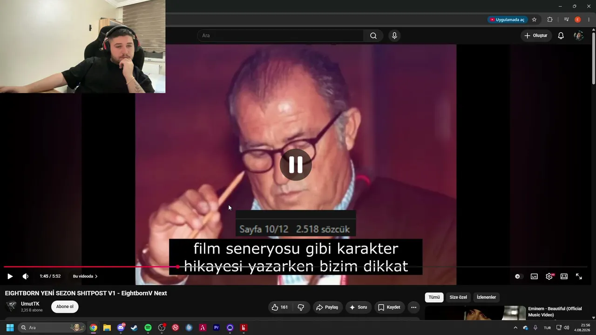
Task: Open Steam from the taskbar
Action: [134, 328]
